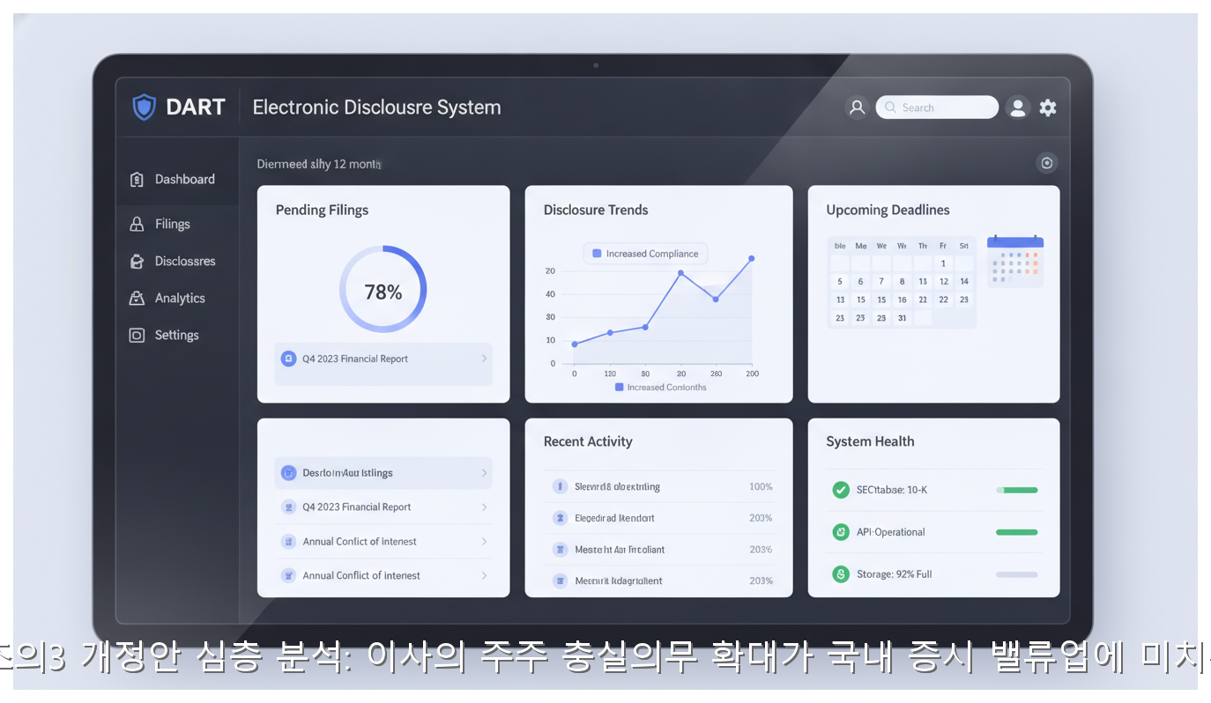The width and height of the screenshot is (1211, 703).
Task: Click into the Search input field
Action: (937, 107)
